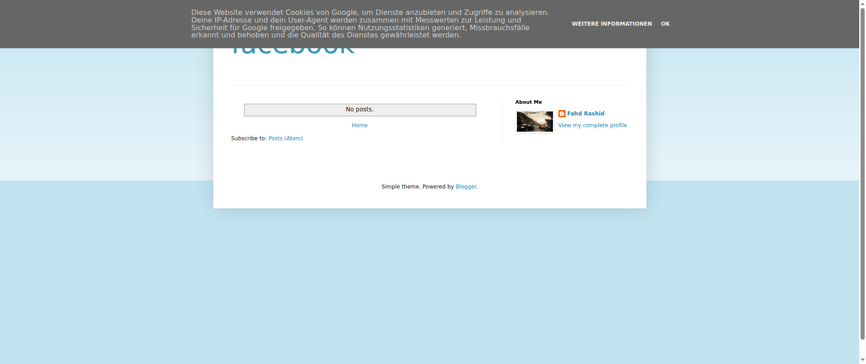Open the About Me profile photo thumbnail
Image resolution: width=866 pixels, height=364 pixels.
(534, 121)
